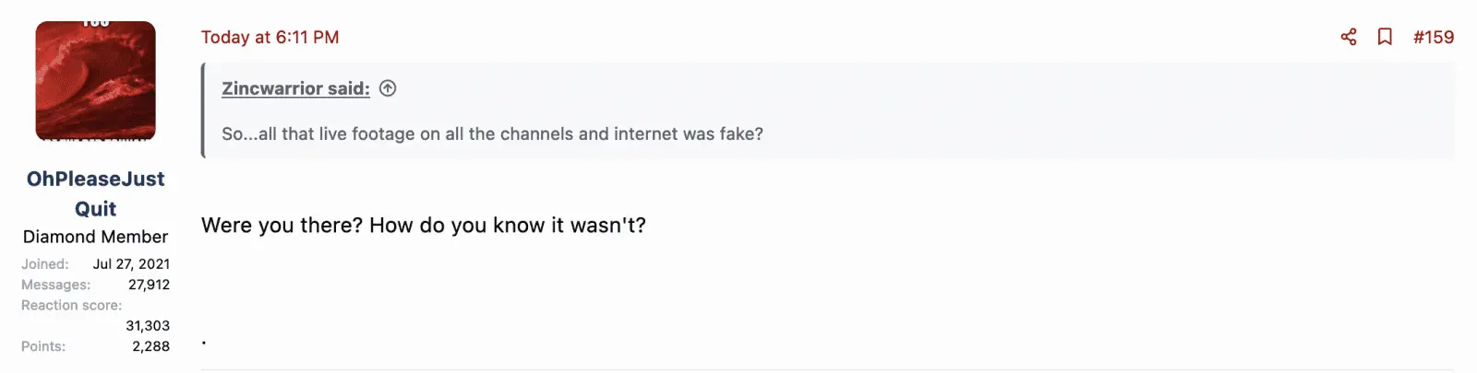Image resolution: width=1477 pixels, height=373 pixels.
Task: Bookmark post #159 with the bookmark icon
Action: point(1385,37)
